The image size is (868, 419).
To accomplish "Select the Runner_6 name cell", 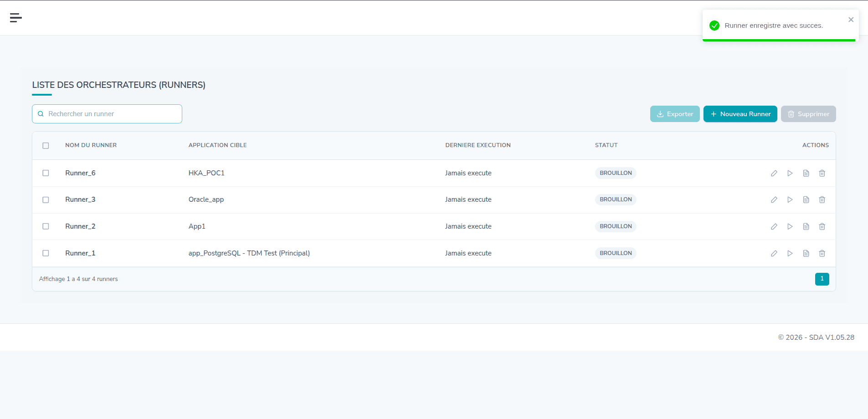I will 80,173.
